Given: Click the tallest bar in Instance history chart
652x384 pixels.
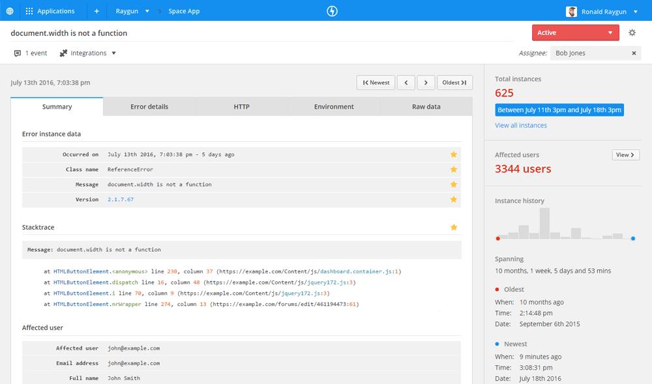Looking at the screenshot, I should [x=544, y=223].
